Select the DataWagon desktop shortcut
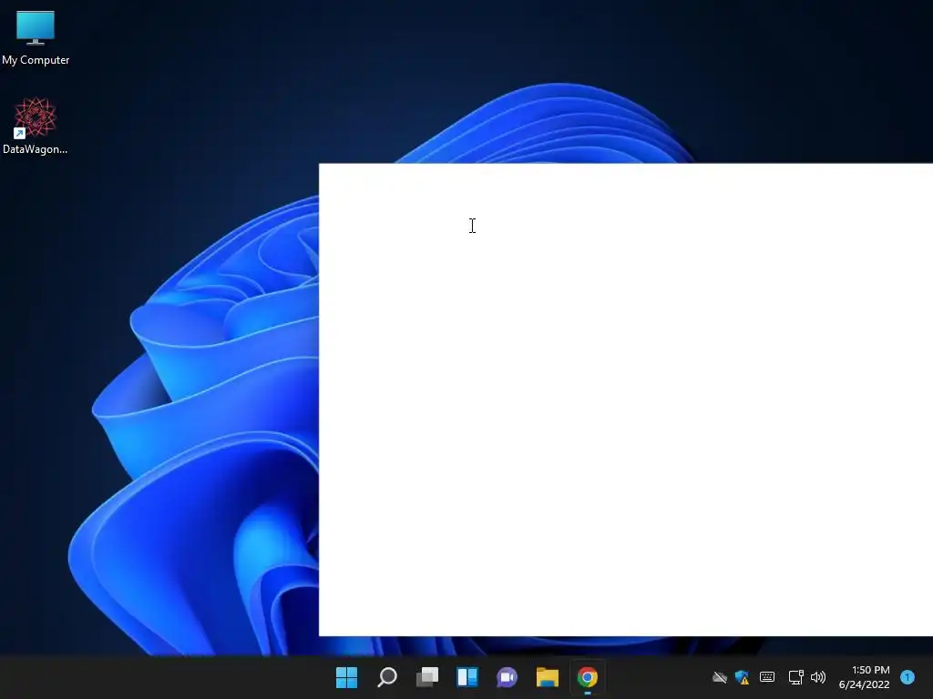933x699 pixels. (36, 126)
